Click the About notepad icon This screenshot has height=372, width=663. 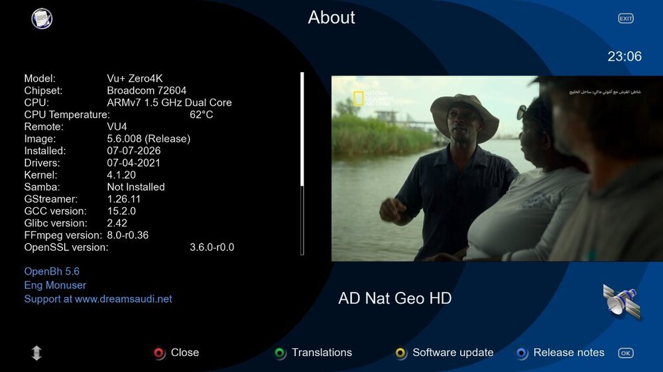pyautogui.click(x=42, y=19)
